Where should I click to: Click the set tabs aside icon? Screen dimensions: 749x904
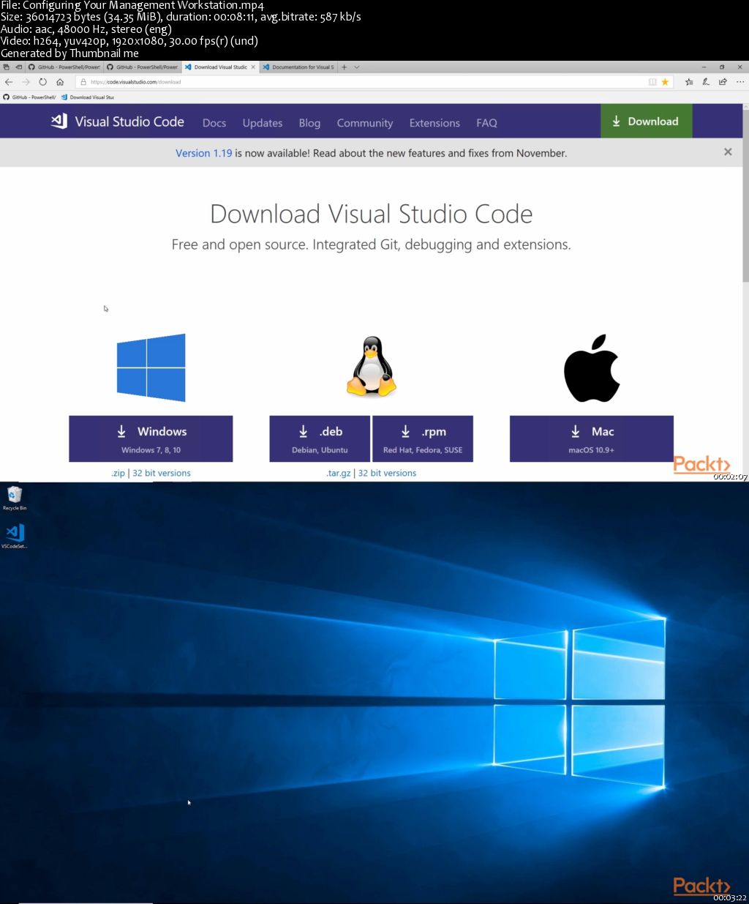pos(19,67)
